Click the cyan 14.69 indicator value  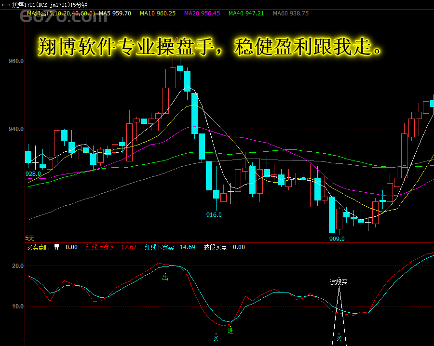pos(188,247)
